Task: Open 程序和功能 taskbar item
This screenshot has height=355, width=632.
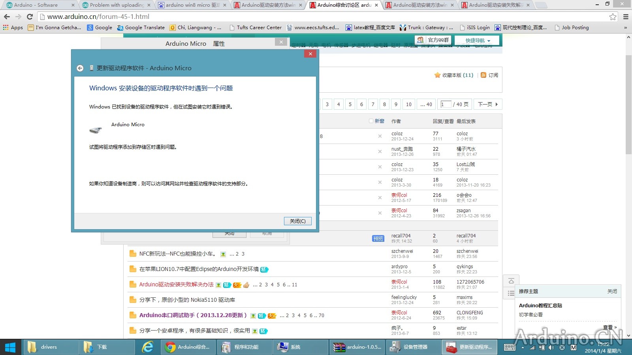Action: click(x=245, y=347)
